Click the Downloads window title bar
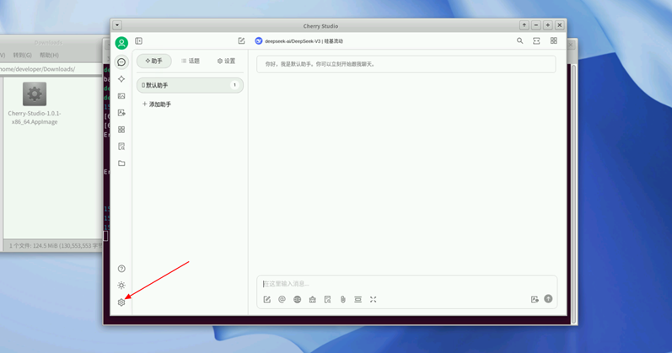 click(51, 42)
